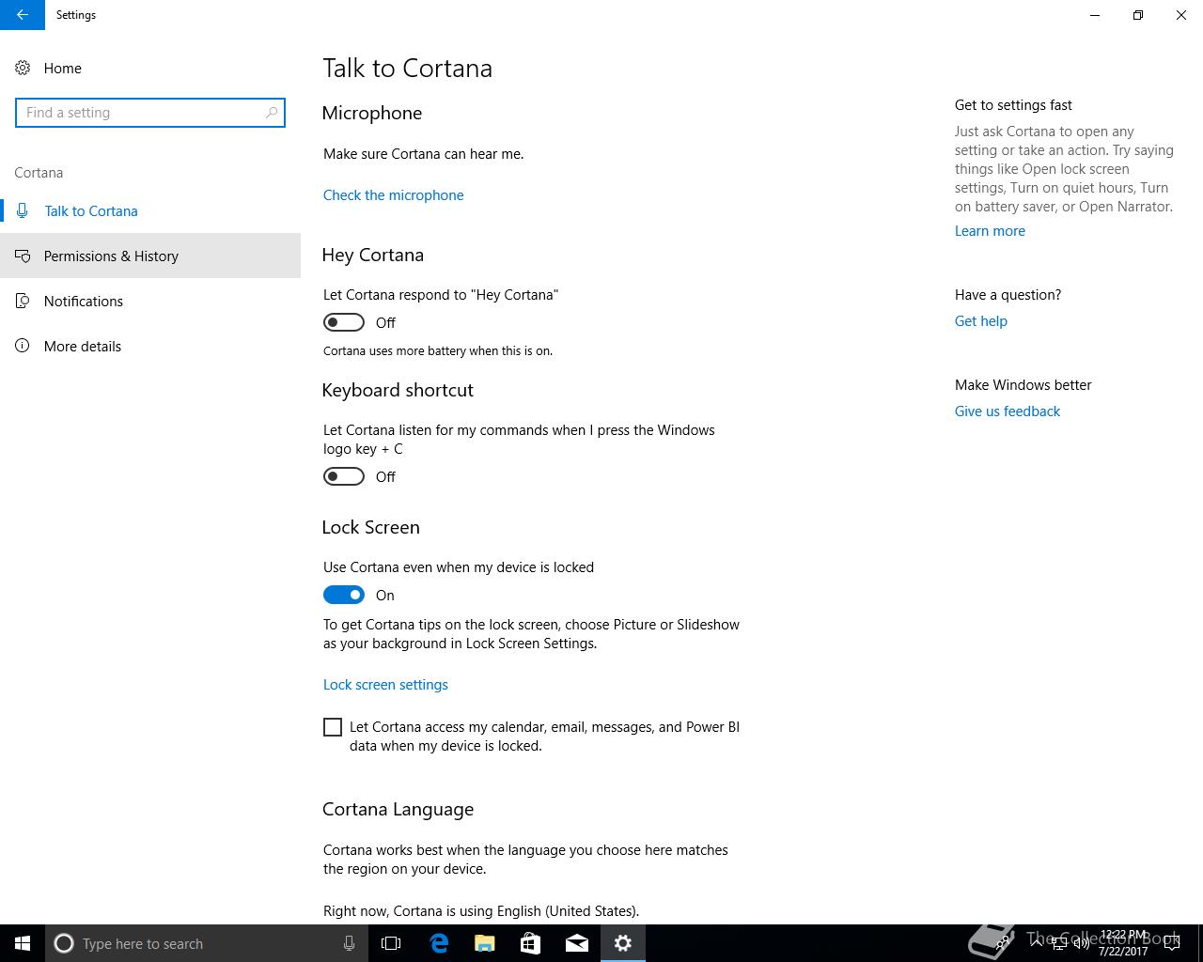Click the More details info icon
This screenshot has height=962, width=1203.
[x=23, y=347]
